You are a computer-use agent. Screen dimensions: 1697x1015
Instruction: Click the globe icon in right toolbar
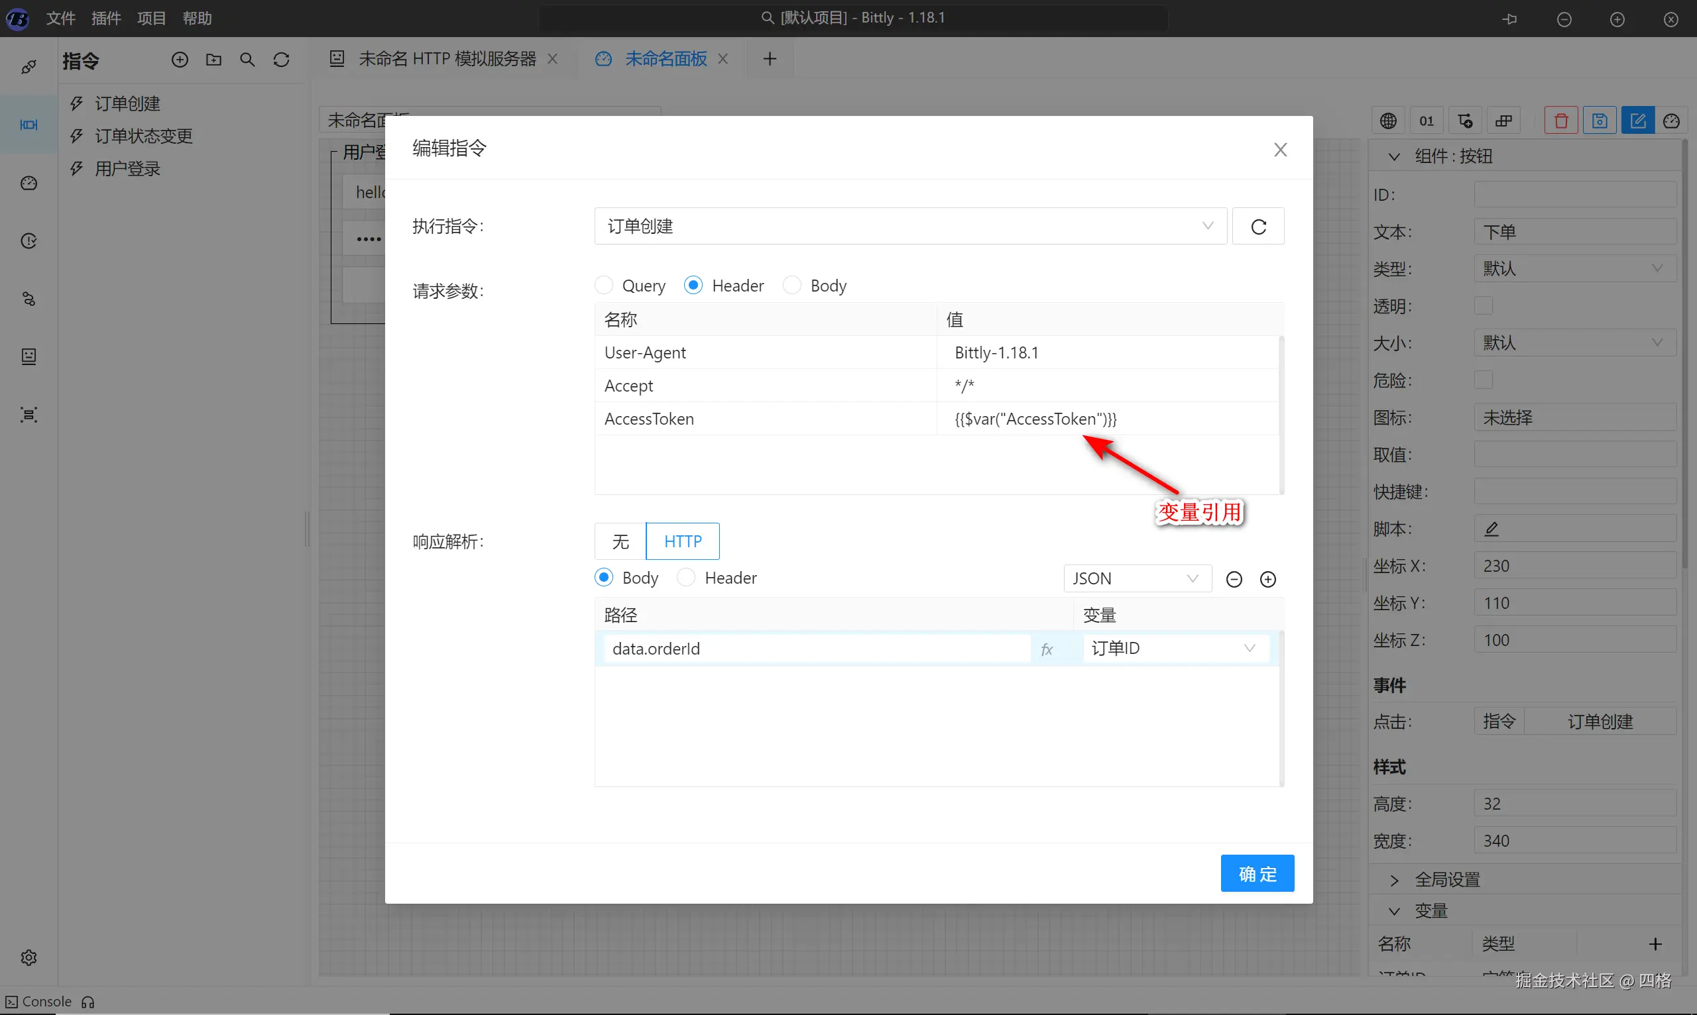tap(1387, 121)
